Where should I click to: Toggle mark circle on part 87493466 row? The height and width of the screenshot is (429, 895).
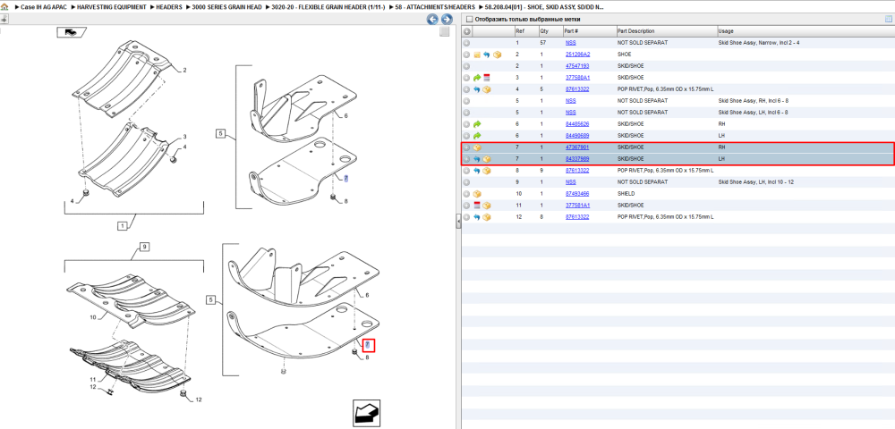[466, 194]
